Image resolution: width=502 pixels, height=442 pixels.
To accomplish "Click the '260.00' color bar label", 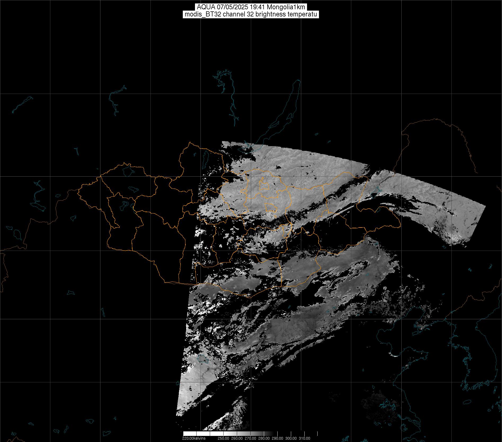I will (237, 438).
